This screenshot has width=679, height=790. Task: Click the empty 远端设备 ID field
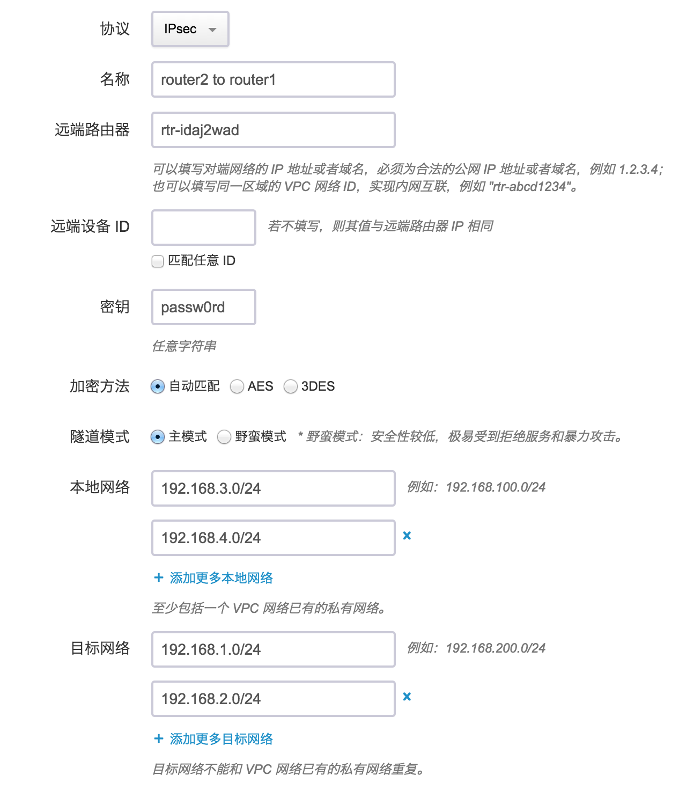(204, 228)
